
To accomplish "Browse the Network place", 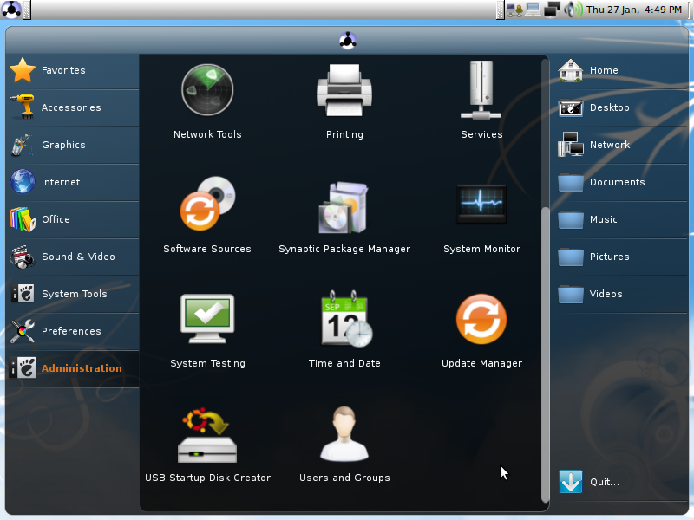I will (619, 145).
